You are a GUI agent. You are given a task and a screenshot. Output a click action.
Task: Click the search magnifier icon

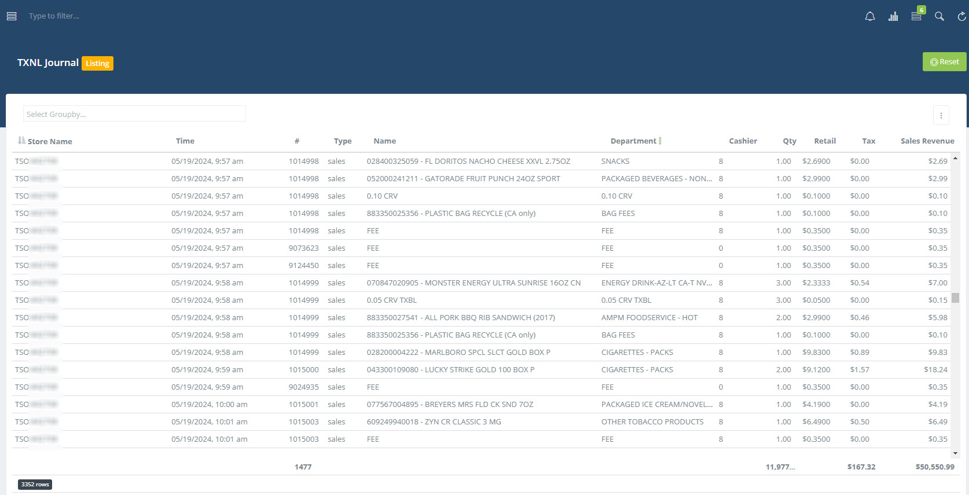point(939,16)
